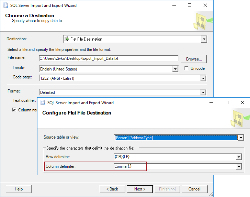Screen dimensions: 250x197
Task: Proceed with the Next > button
Action: click(140, 189)
